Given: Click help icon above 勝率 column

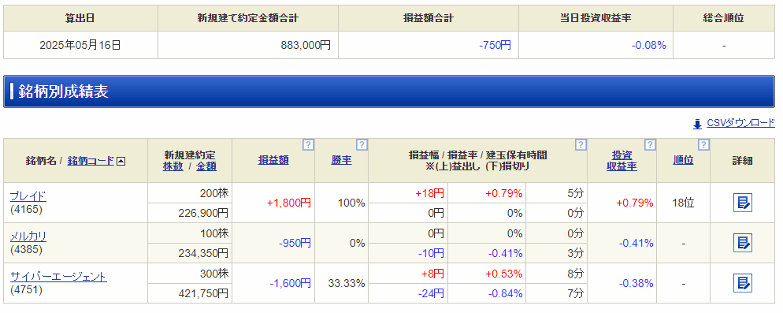Looking at the screenshot, I should pos(362,145).
